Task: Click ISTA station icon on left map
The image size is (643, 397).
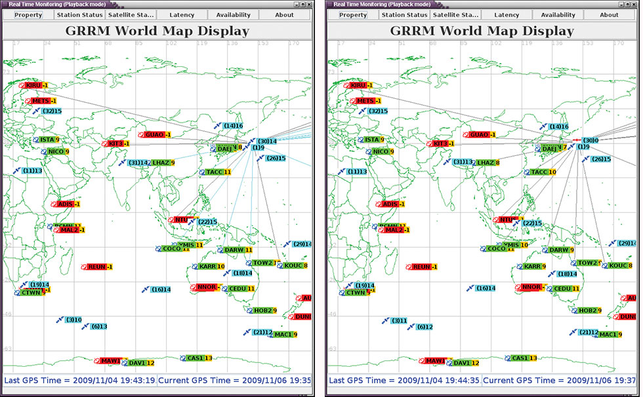Action: coord(36,140)
